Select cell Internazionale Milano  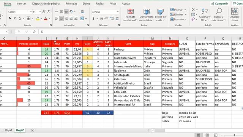click(x=128, y=66)
